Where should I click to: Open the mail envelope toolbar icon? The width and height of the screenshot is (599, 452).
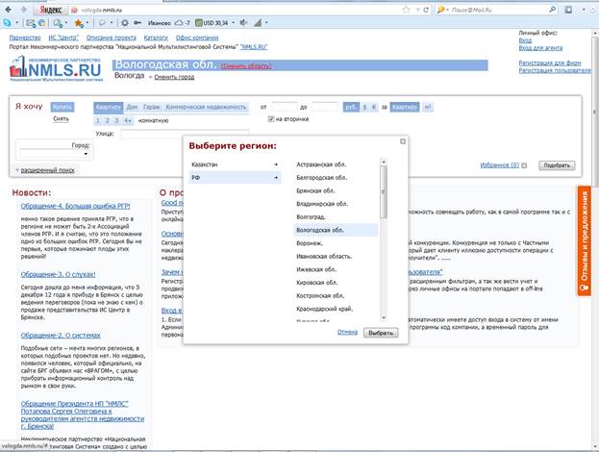click(30, 23)
